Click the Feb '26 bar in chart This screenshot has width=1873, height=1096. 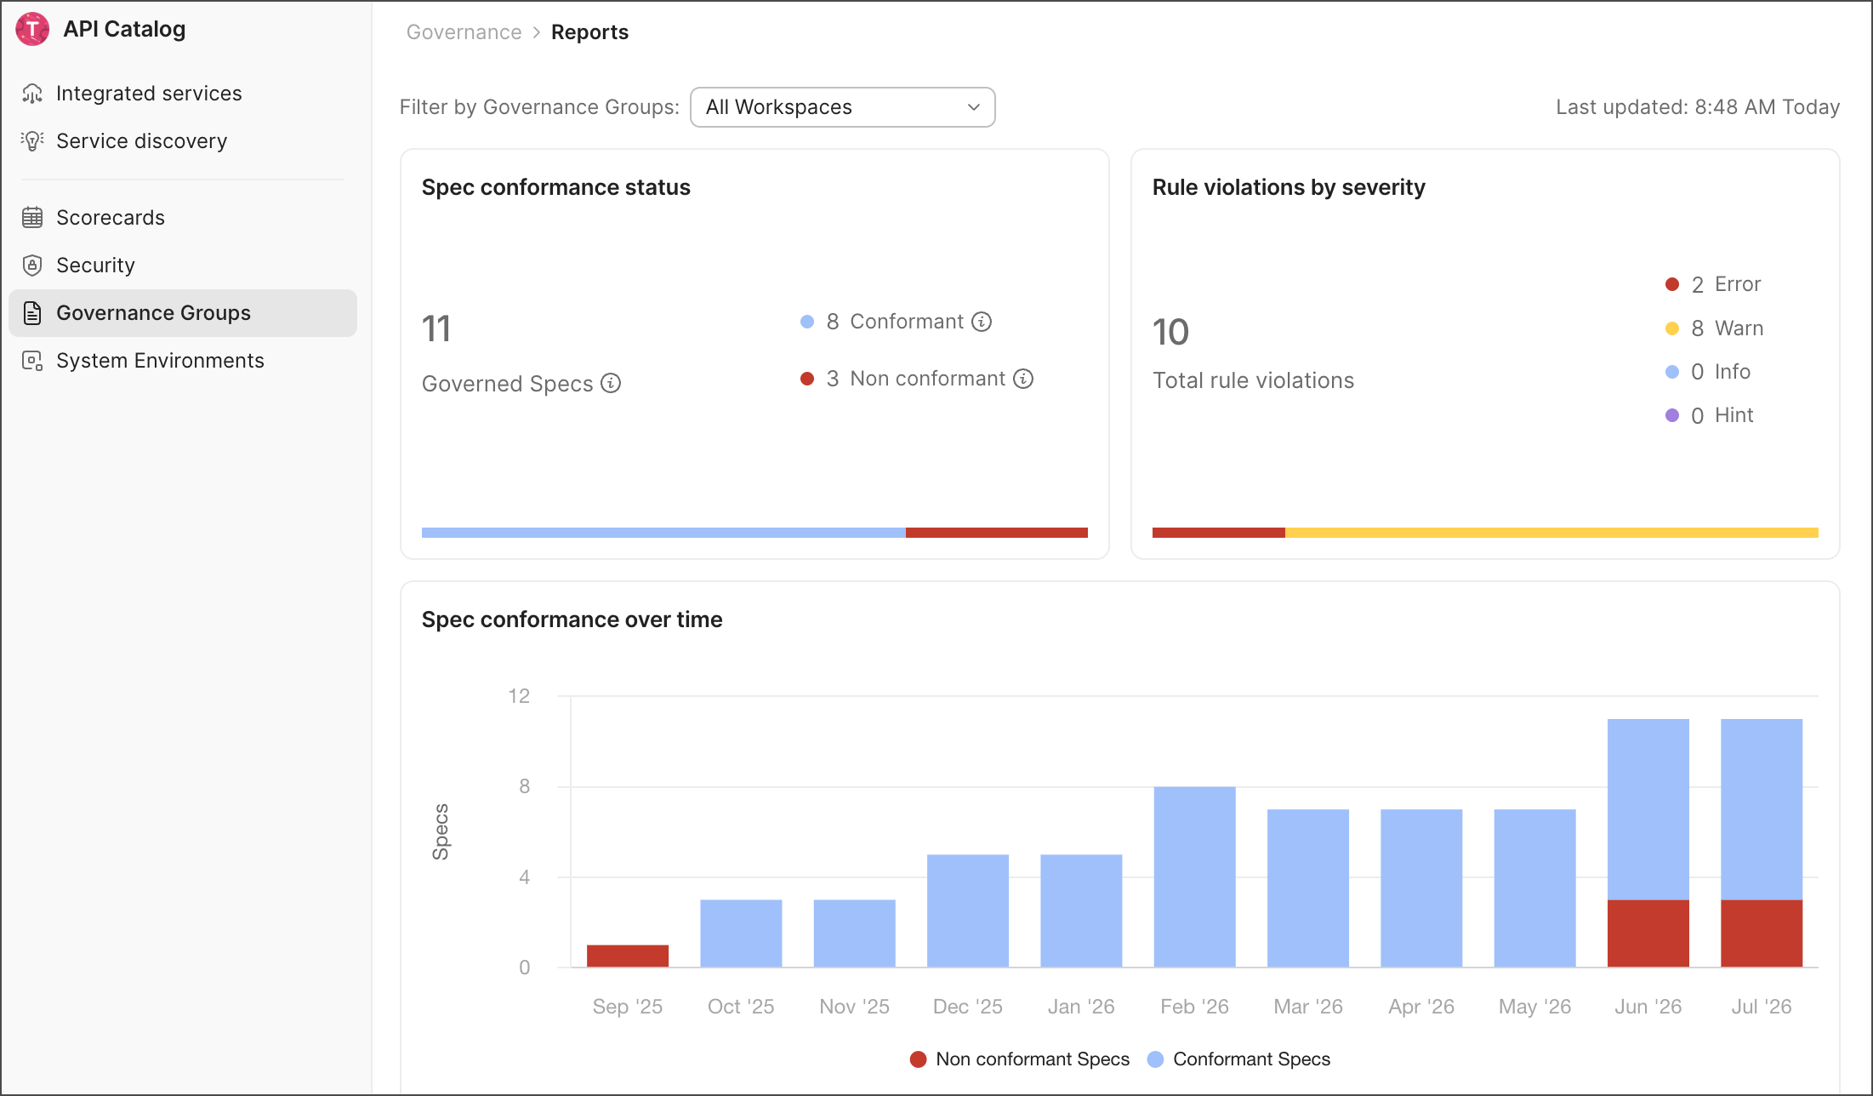coord(1195,876)
